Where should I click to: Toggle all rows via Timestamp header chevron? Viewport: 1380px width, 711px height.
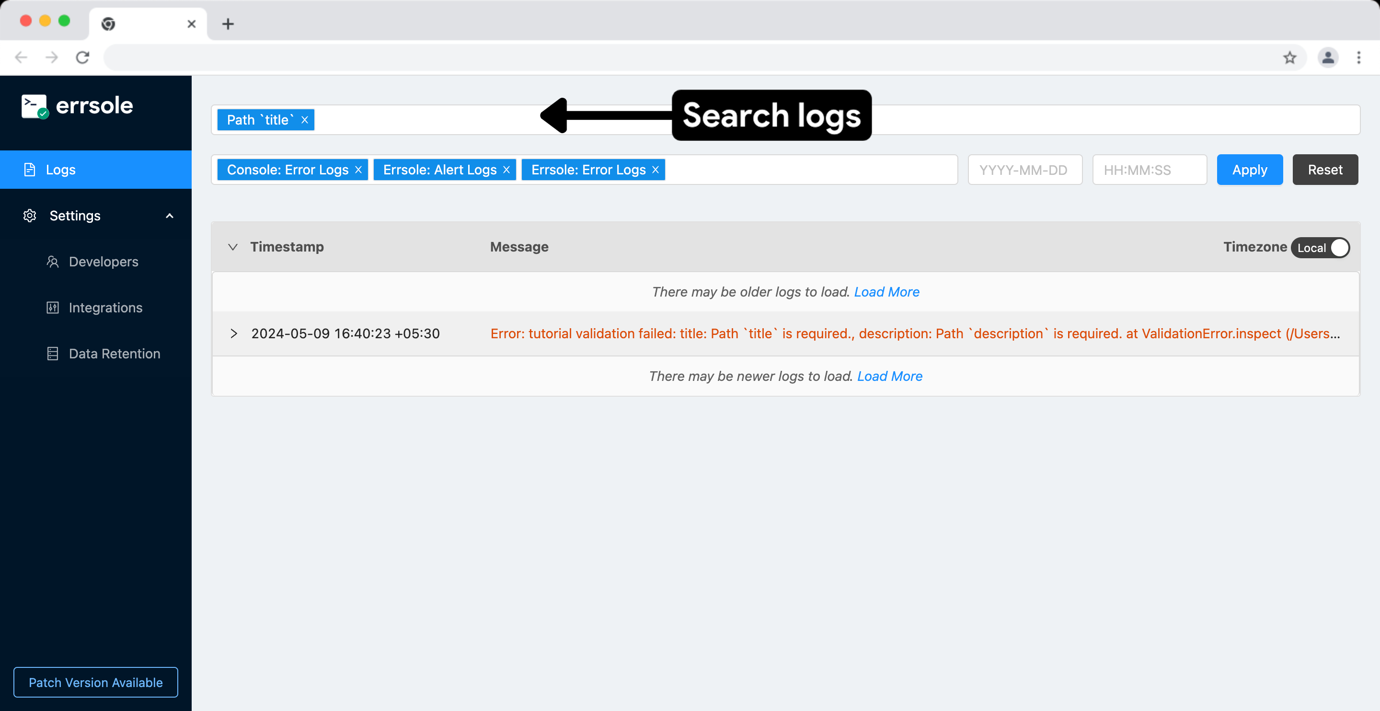tap(232, 247)
